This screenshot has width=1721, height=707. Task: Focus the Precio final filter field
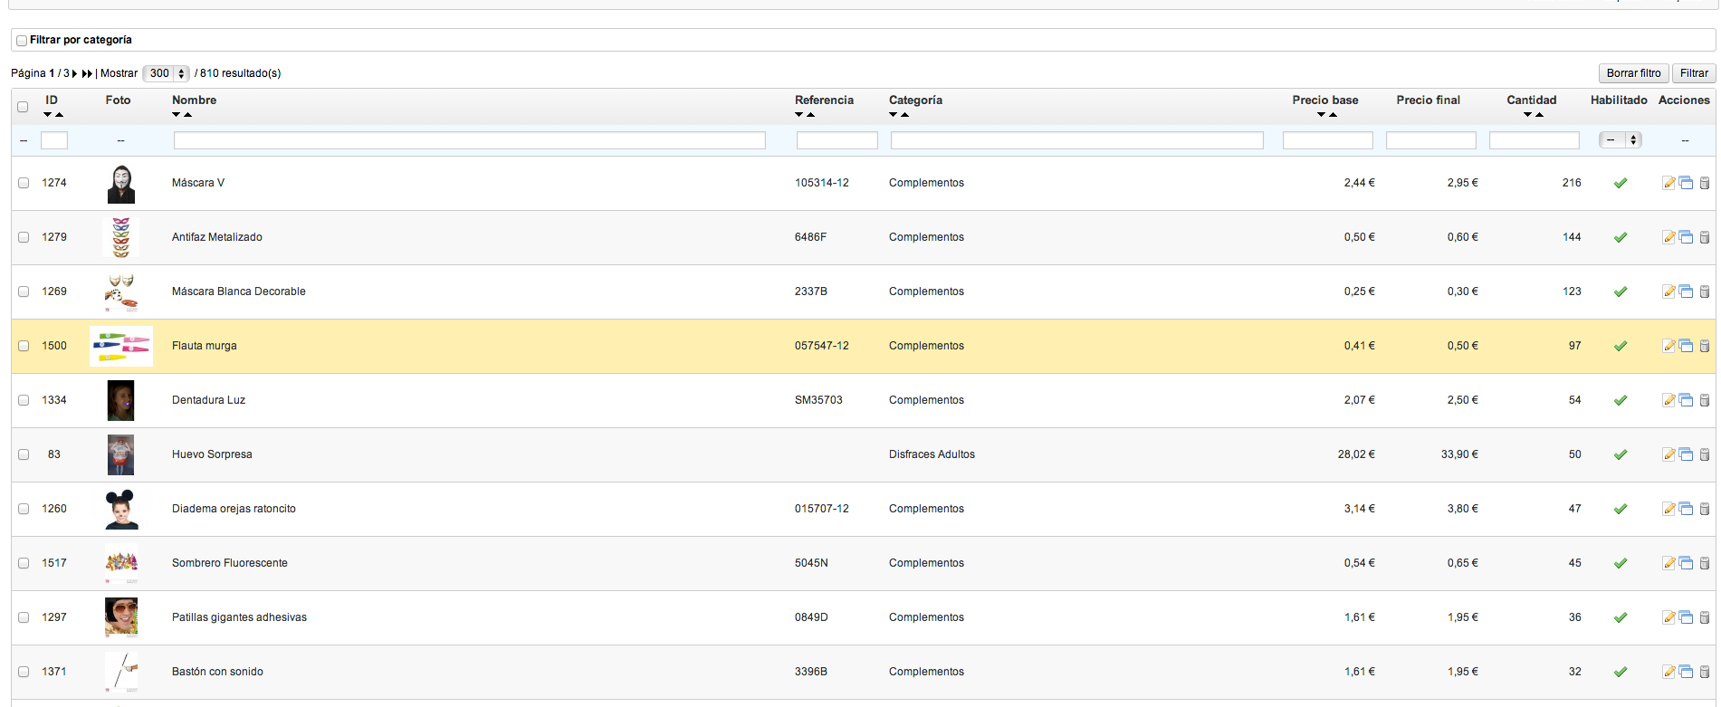coord(1431,140)
